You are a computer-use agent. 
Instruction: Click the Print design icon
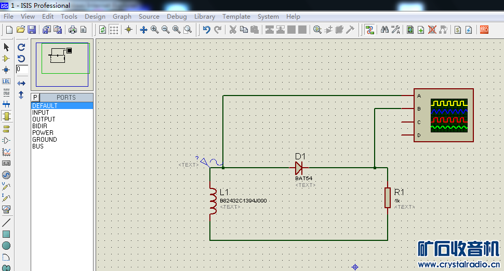pyautogui.click(x=73, y=30)
